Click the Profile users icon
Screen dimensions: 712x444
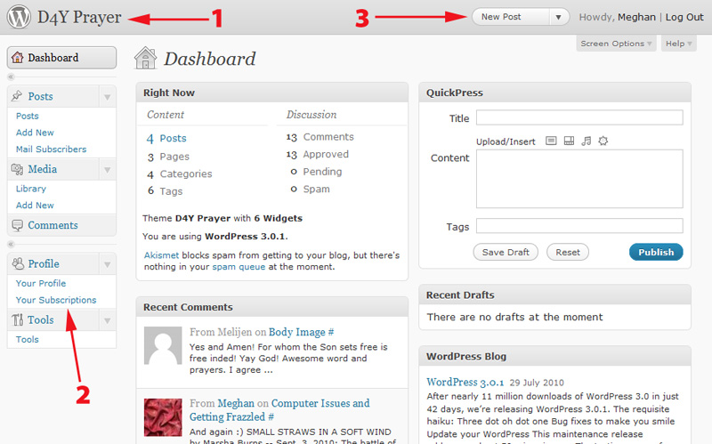18,263
